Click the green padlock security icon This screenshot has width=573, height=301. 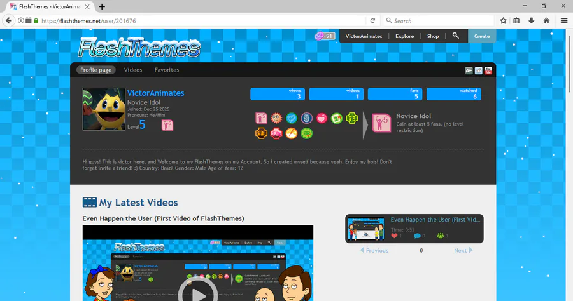36,21
